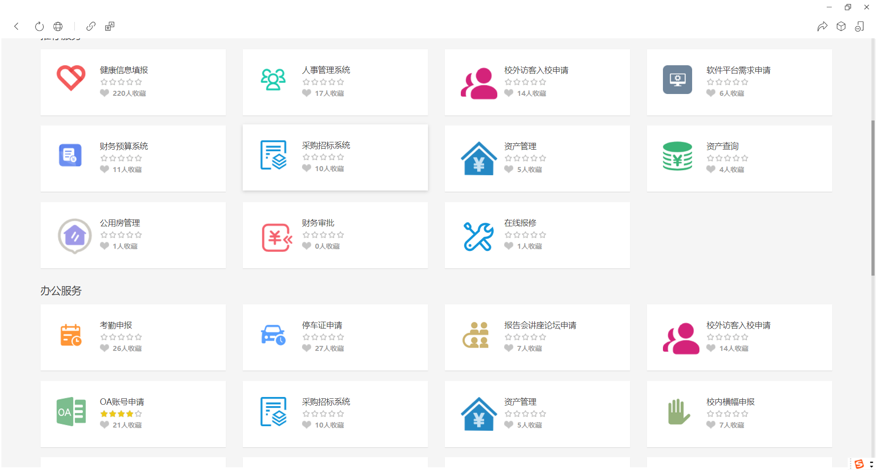Favorite 人事管理系统 via its 17人收藏 heart
The width and height of the screenshot is (876, 470).
(x=307, y=93)
